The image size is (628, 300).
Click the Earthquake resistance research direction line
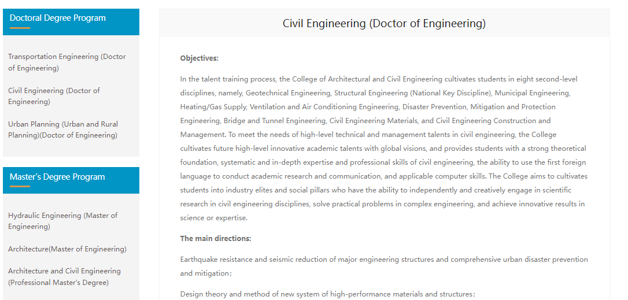click(x=384, y=260)
